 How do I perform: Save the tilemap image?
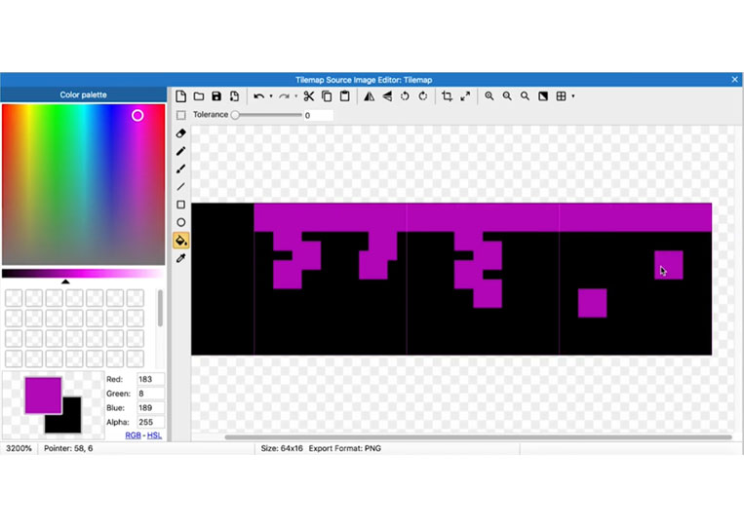click(216, 96)
